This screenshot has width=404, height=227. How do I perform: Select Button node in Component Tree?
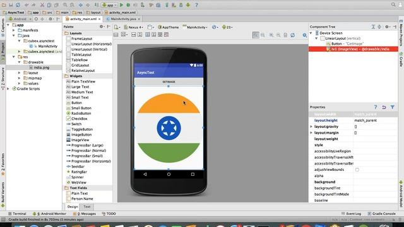tap(345, 44)
